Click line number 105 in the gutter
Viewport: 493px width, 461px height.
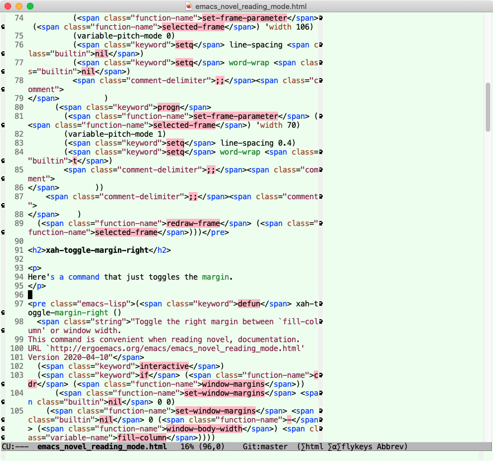(x=17, y=411)
